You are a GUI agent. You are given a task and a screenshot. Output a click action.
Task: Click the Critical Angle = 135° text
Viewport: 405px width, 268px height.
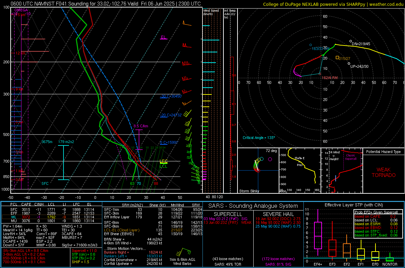[x=259, y=138]
